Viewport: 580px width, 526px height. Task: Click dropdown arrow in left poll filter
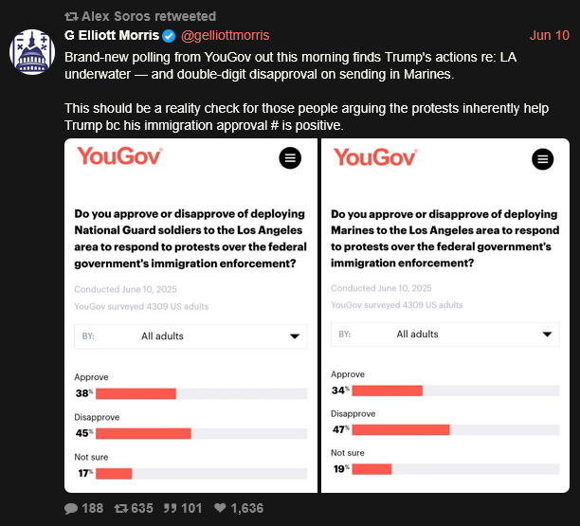[295, 336]
